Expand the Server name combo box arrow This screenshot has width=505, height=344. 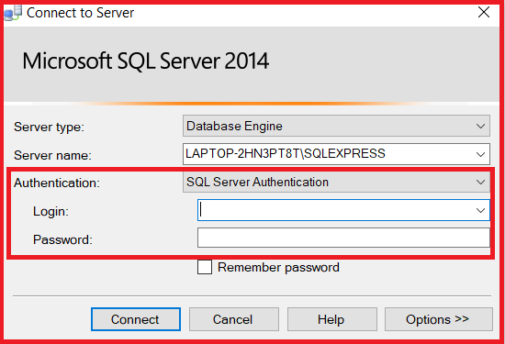[480, 154]
